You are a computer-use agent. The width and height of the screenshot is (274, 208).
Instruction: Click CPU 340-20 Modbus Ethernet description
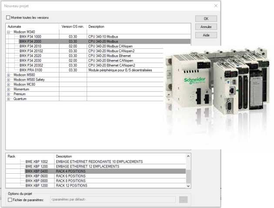coord(110,56)
